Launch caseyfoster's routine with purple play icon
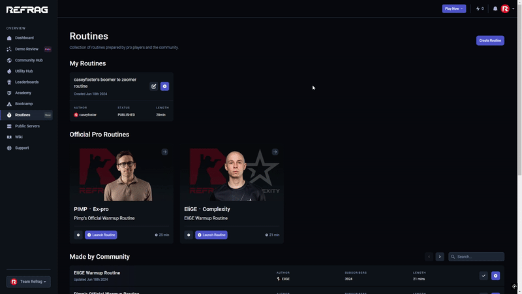 (164, 86)
